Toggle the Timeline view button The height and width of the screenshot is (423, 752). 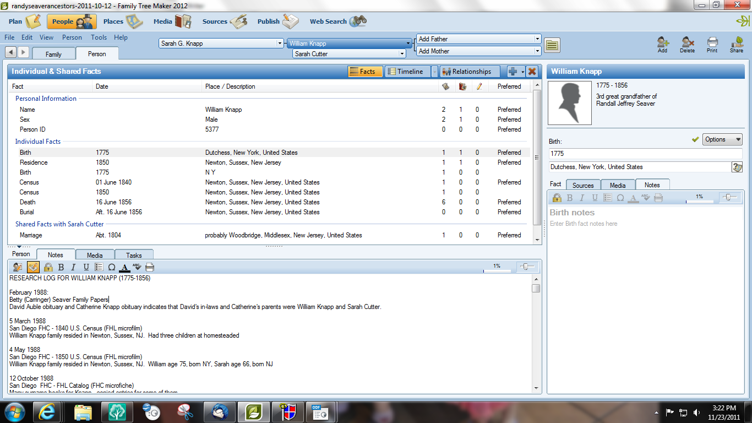[407, 72]
